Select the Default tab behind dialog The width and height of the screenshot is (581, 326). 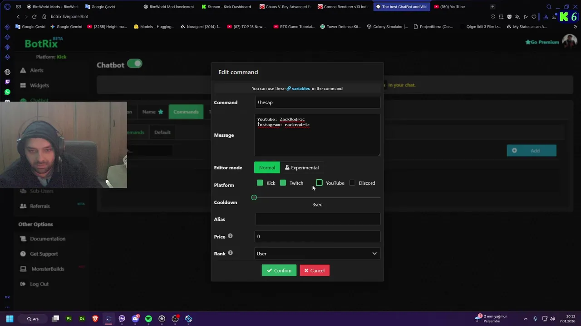(x=162, y=132)
